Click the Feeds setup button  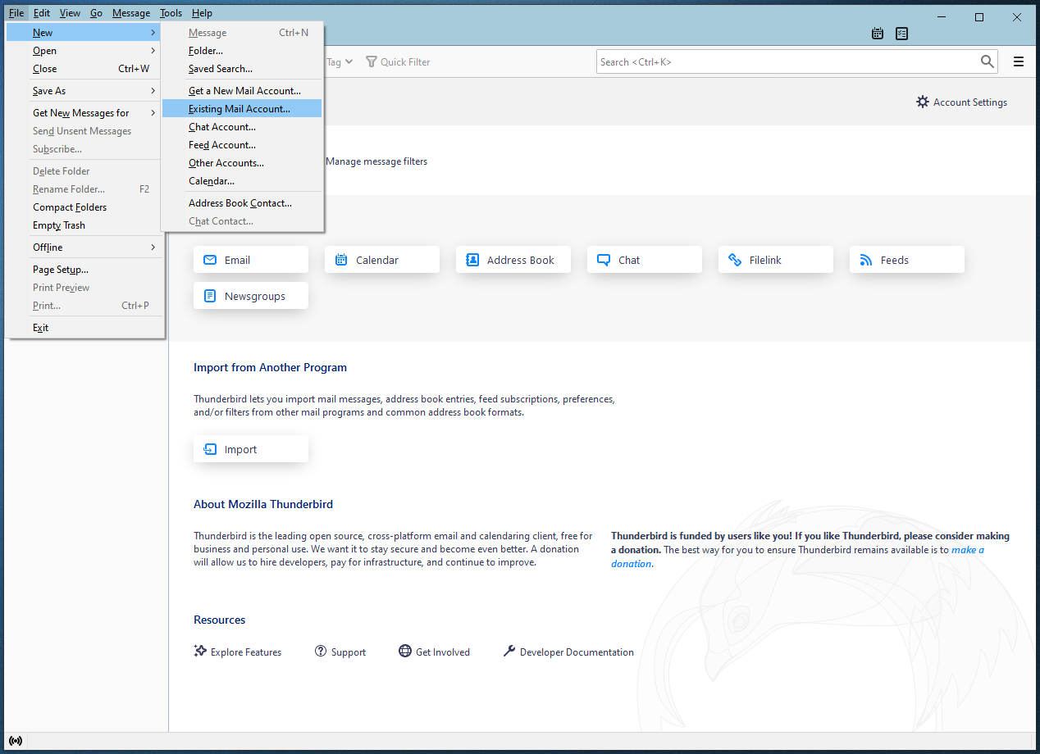click(906, 260)
